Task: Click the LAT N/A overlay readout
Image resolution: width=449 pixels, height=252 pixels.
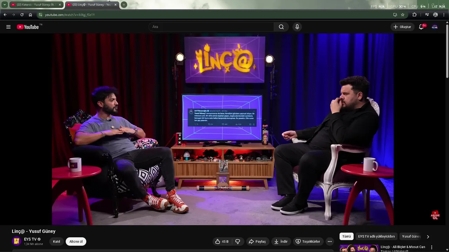Action: pos(438,6)
